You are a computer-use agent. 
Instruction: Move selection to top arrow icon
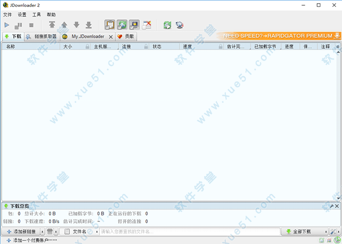point(52,25)
